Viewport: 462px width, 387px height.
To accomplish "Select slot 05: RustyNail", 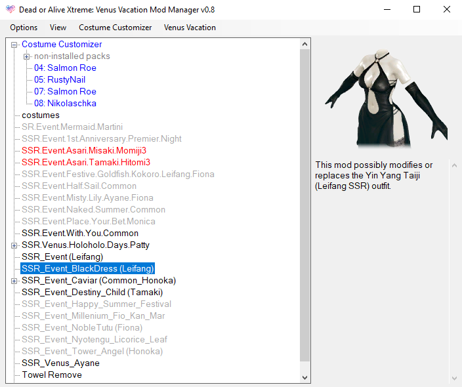I will [x=60, y=79].
